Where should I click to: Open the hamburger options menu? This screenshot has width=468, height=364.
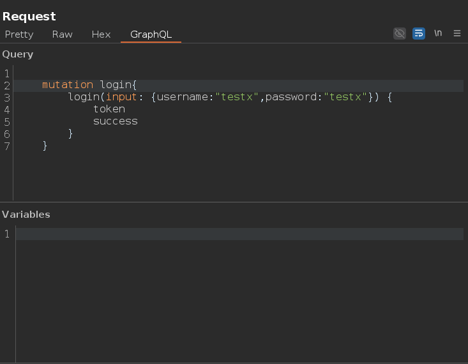click(x=457, y=33)
